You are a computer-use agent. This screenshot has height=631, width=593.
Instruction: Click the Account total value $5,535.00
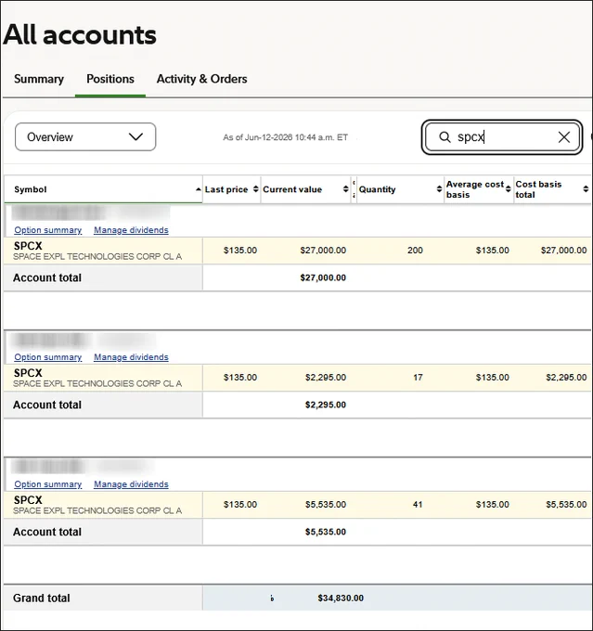(326, 532)
